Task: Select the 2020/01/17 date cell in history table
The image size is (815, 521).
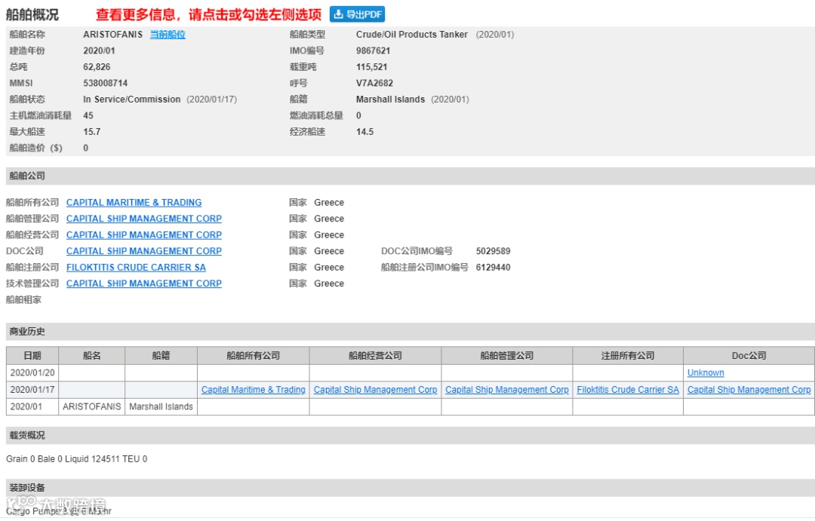Action: click(32, 390)
